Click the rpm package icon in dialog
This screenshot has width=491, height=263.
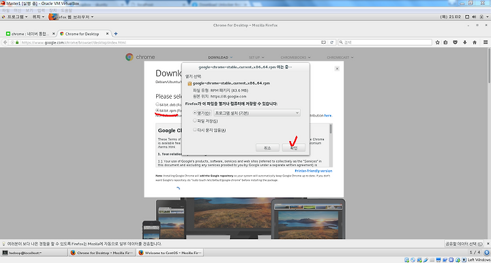tap(190, 84)
